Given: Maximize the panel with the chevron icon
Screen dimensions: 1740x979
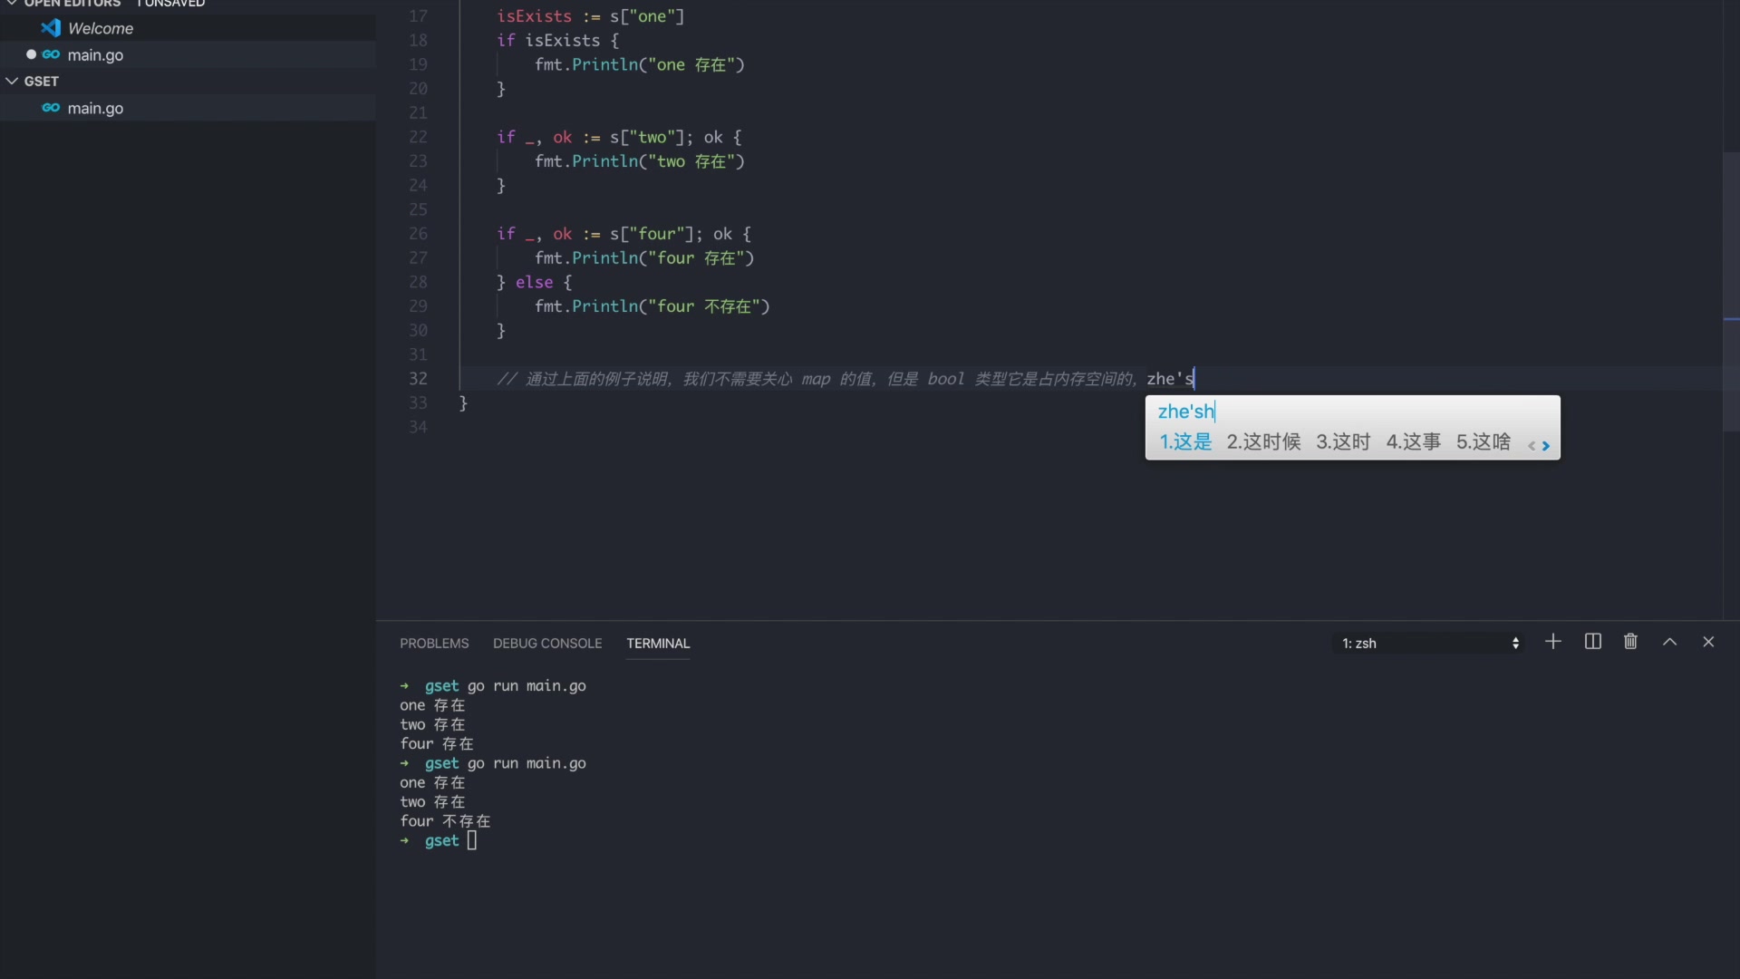Looking at the screenshot, I should 1670,642.
